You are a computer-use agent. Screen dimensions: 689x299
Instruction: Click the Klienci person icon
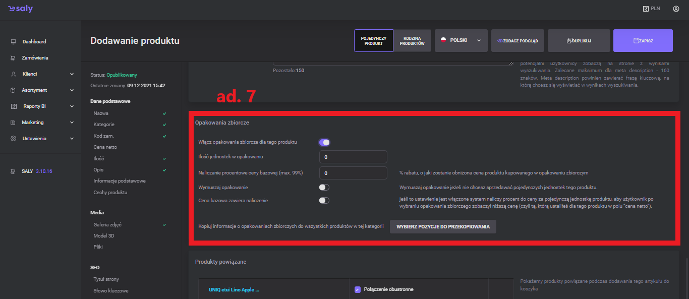click(13, 74)
